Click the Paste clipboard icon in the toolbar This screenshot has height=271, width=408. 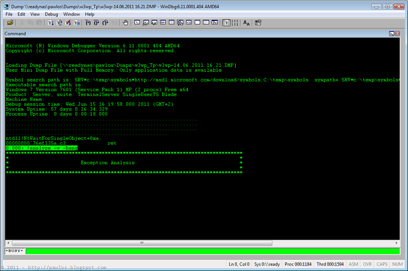(39, 23)
